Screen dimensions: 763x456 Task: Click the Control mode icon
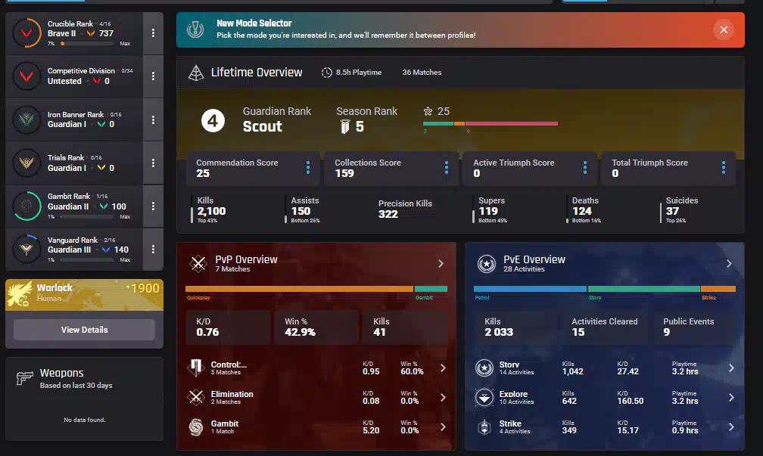[196, 368]
